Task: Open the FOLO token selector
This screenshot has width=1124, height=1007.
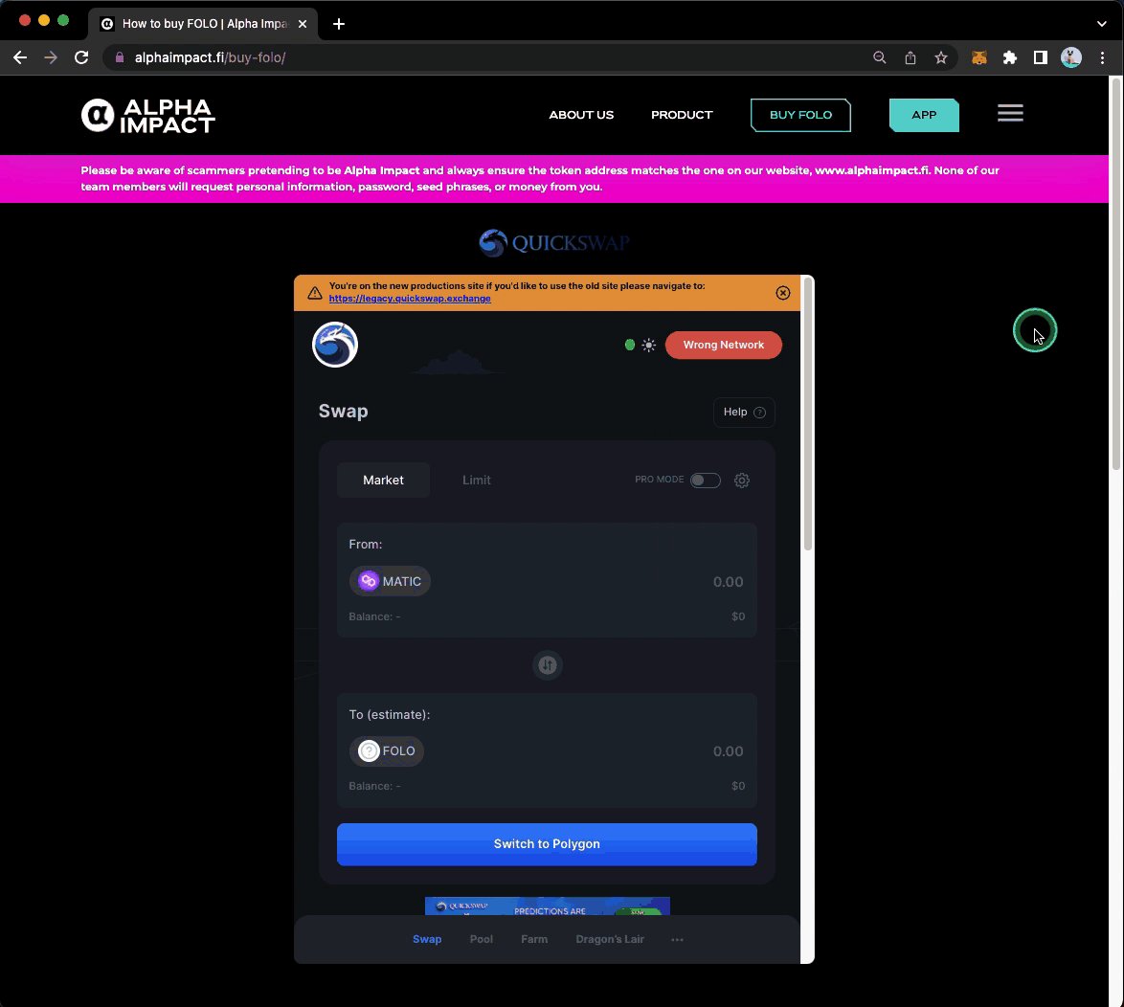Action: pyautogui.click(x=387, y=751)
